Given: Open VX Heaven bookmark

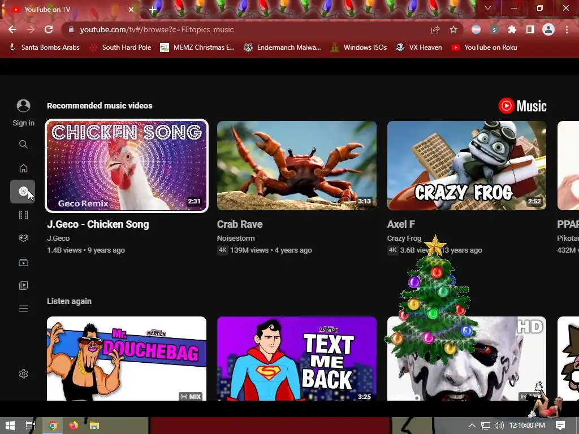Looking at the screenshot, I should (419, 47).
